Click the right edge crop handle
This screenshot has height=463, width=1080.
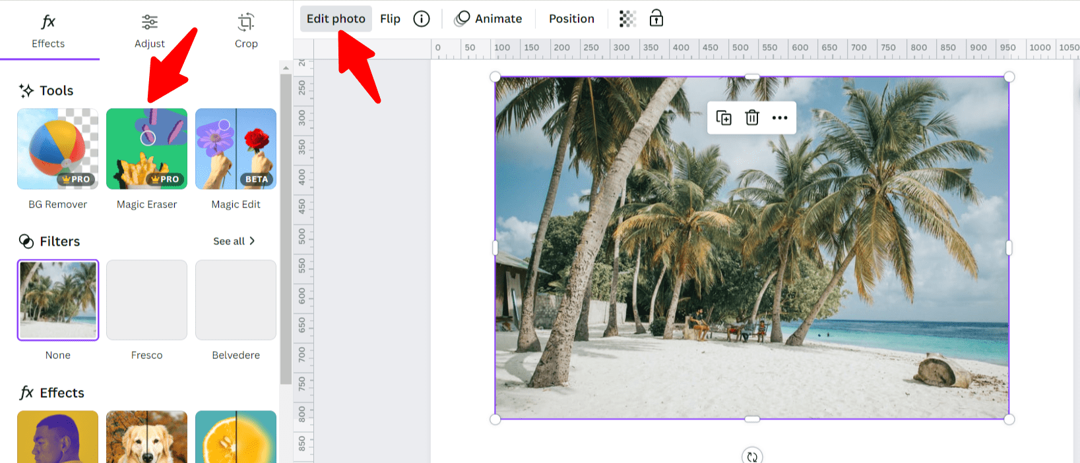(1009, 248)
